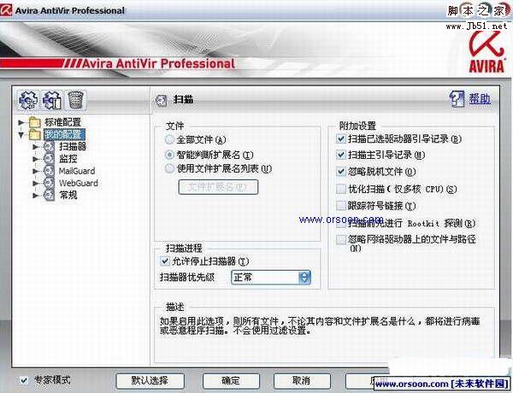Expand the WebGuard tree node
Viewport: 513px width, 393px height.
click(36, 183)
